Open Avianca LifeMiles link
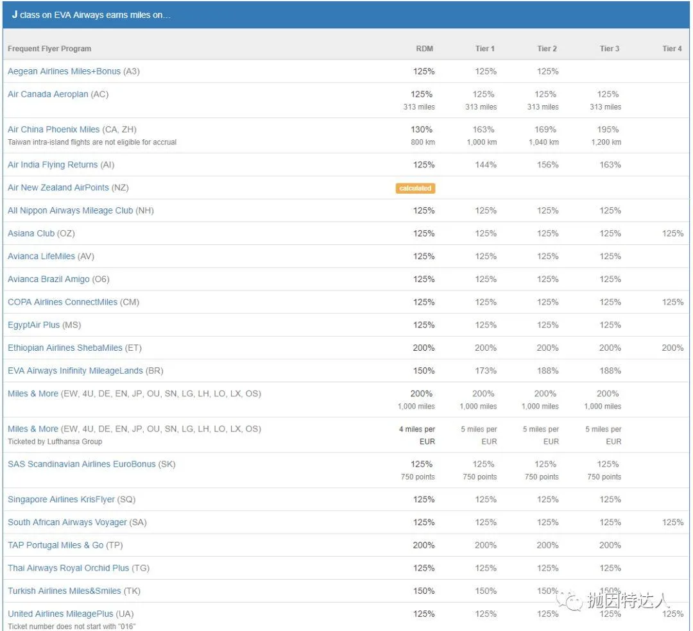693x631 pixels. pos(41,257)
